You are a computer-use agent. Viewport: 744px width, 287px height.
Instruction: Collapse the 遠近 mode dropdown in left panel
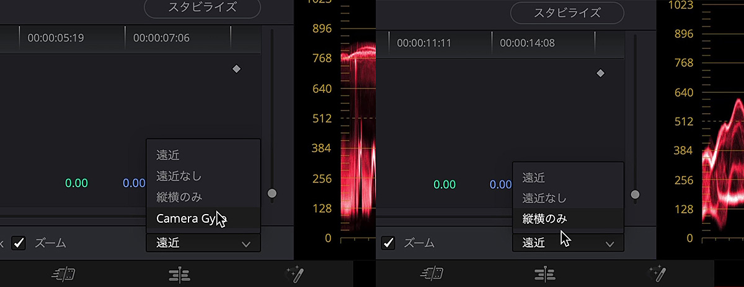click(203, 243)
